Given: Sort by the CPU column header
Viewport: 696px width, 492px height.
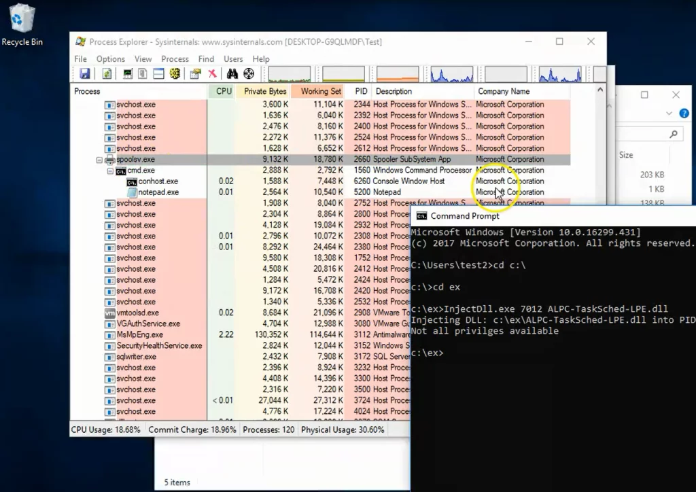Looking at the screenshot, I should click(222, 91).
